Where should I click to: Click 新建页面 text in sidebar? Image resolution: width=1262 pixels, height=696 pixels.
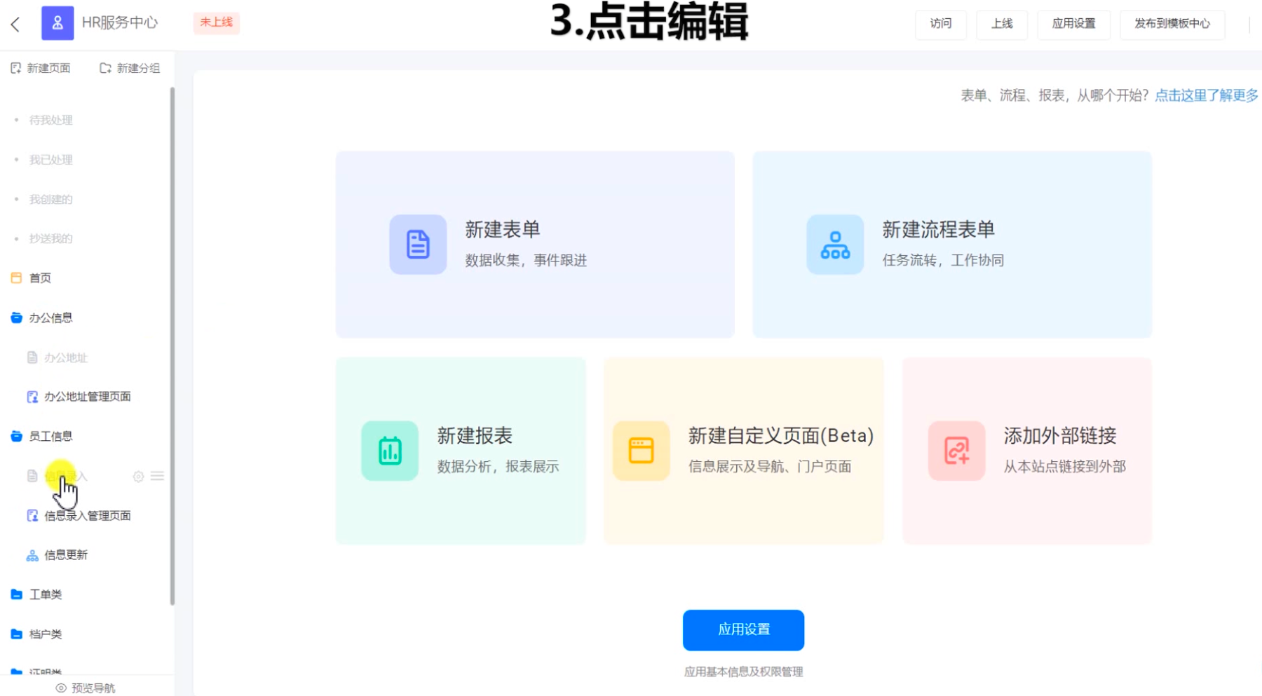(48, 68)
